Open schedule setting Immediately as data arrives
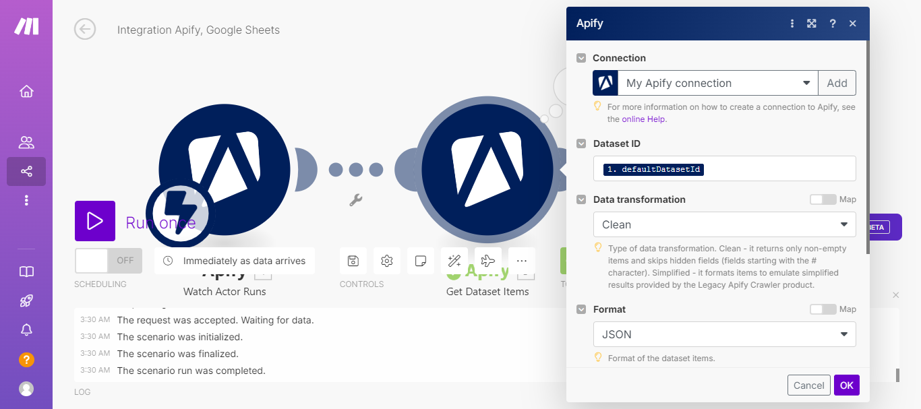The width and height of the screenshot is (921, 409). [235, 261]
